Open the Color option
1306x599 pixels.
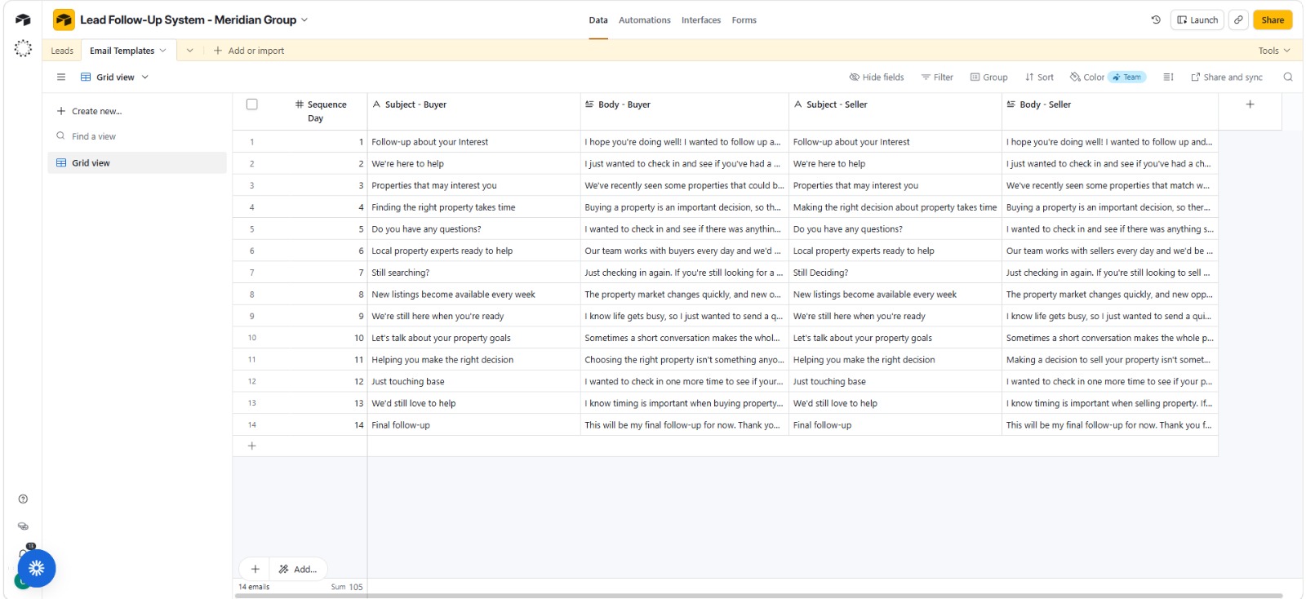[1087, 77]
